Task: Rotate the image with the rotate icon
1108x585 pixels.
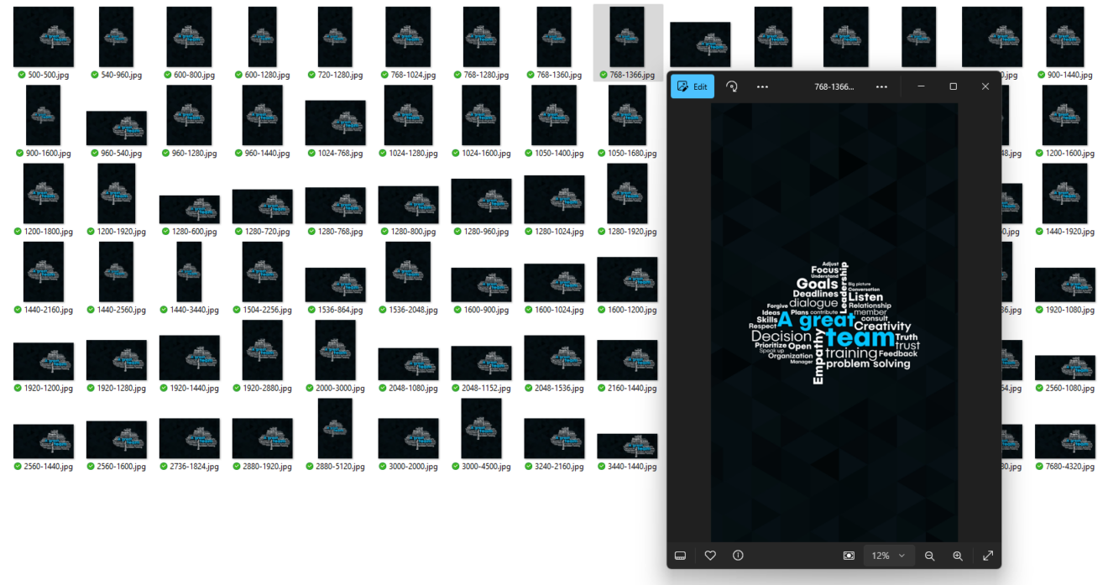Action: (731, 86)
